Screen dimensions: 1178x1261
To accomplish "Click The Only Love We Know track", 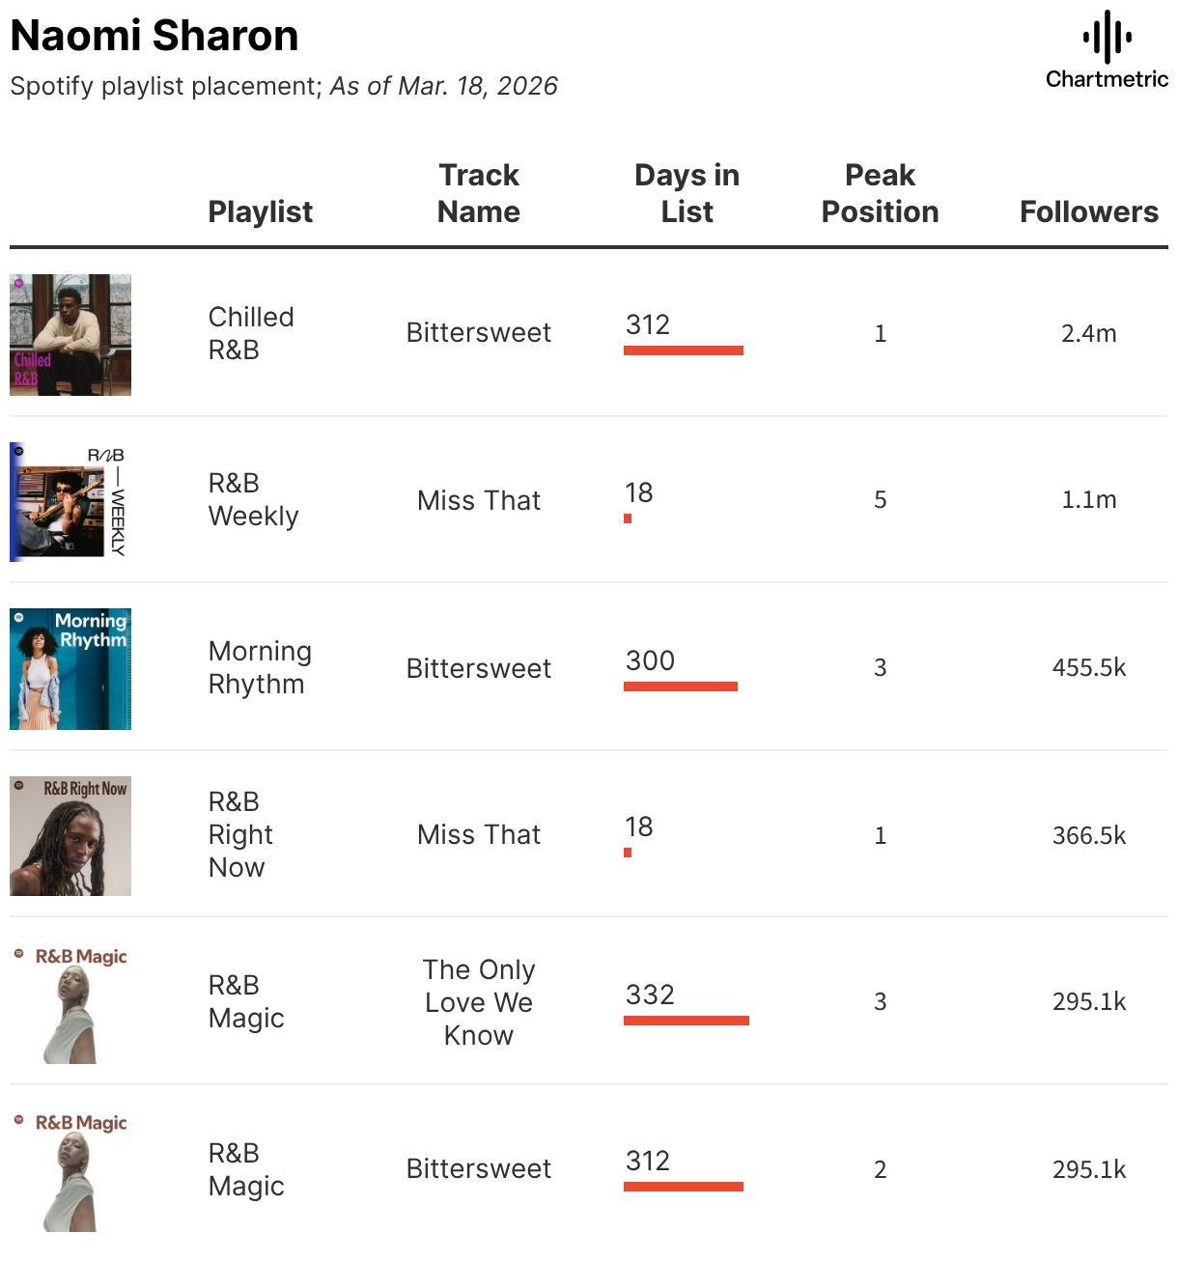I will point(479,1002).
